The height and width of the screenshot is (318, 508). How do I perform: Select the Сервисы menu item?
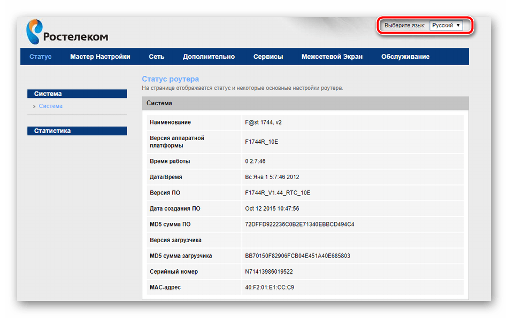[268, 57]
